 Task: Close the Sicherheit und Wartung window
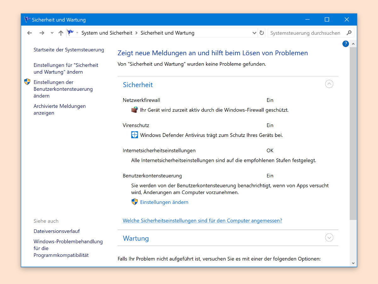pyautogui.click(x=347, y=20)
